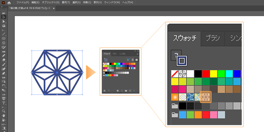Select the Rotate tool under 変形
Screen dimensions: 264x132
tap(4, 86)
